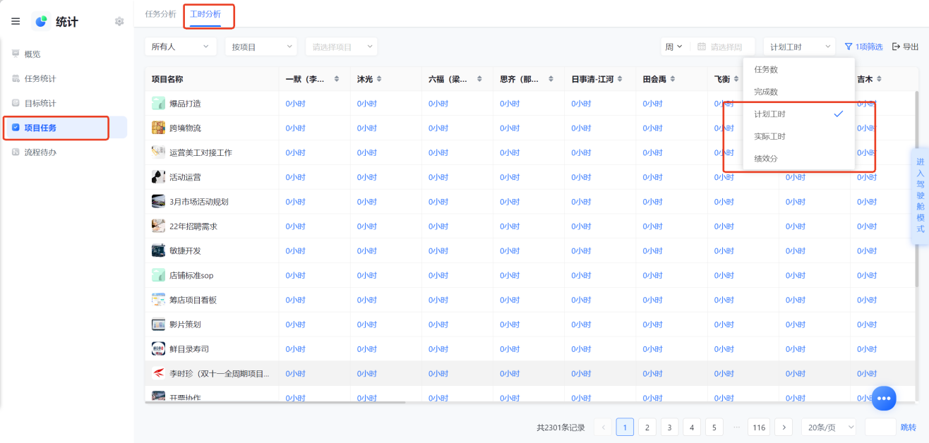The height and width of the screenshot is (443, 929).
Task: Click the 流程待办 sidebar icon
Action: [16, 152]
